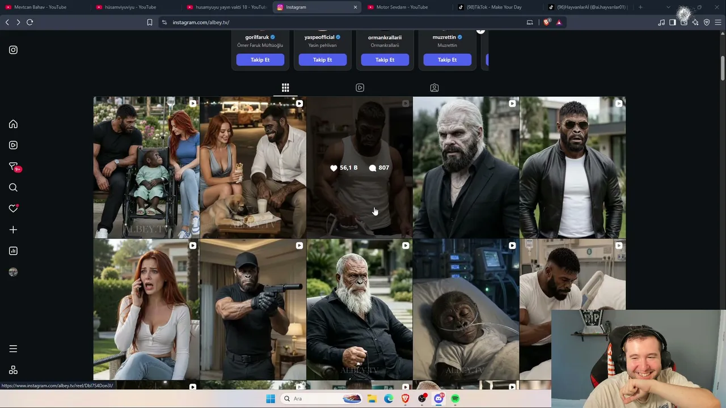Follow muzrettin with Takip Et

pyautogui.click(x=447, y=59)
